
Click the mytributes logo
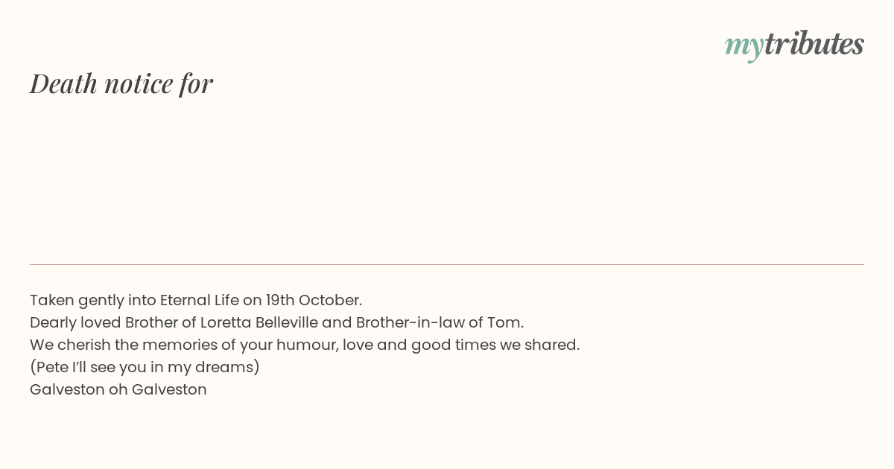tap(794, 45)
